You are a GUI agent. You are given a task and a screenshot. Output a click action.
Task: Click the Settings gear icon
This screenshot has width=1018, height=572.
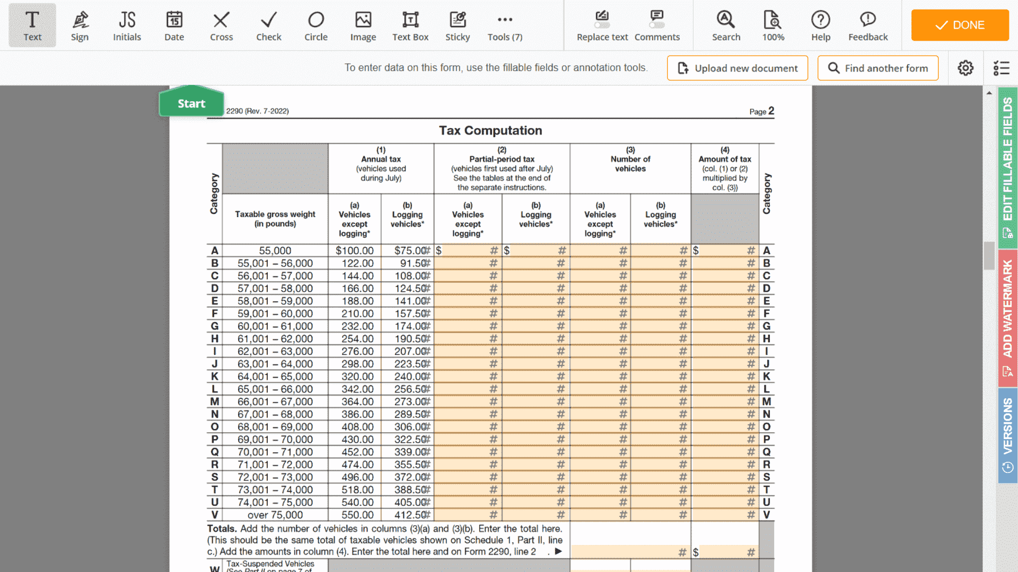[x=966, y=68]
